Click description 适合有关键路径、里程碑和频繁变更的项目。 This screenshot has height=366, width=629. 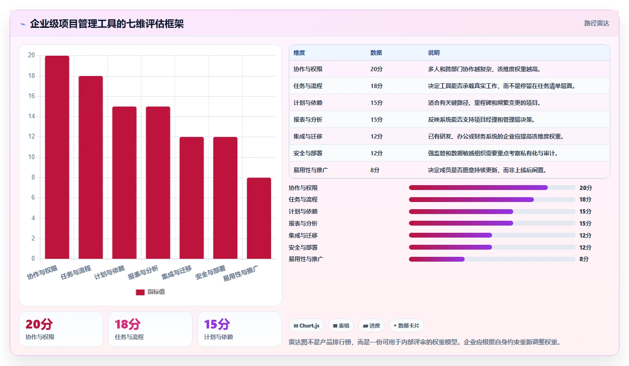point(485,103)
